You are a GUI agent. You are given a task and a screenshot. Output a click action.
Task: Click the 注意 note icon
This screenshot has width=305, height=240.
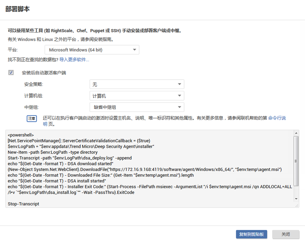(32, 118)
